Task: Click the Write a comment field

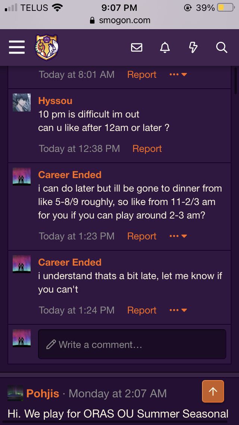Action: click(132, 344)
